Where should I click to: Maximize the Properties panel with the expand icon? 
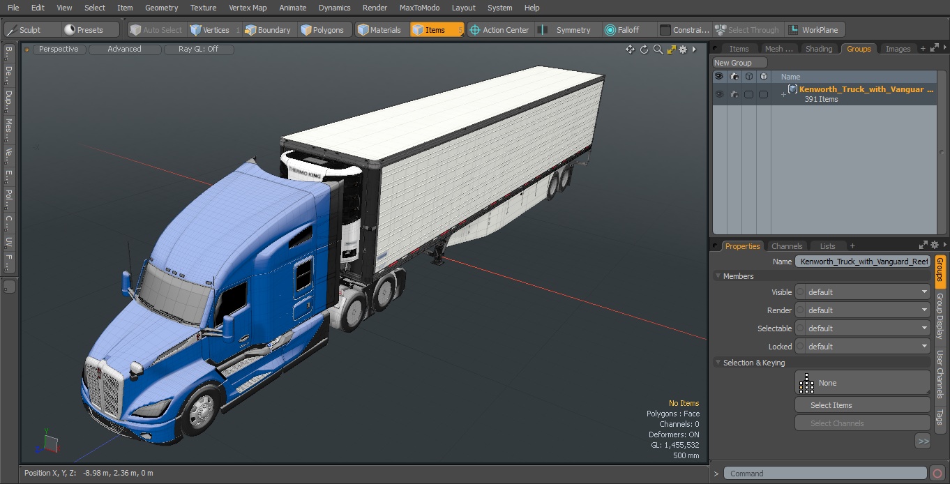click(x=923, y=245)
